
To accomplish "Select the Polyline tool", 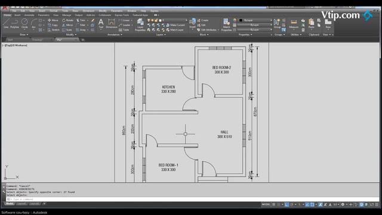I will 14,23.
